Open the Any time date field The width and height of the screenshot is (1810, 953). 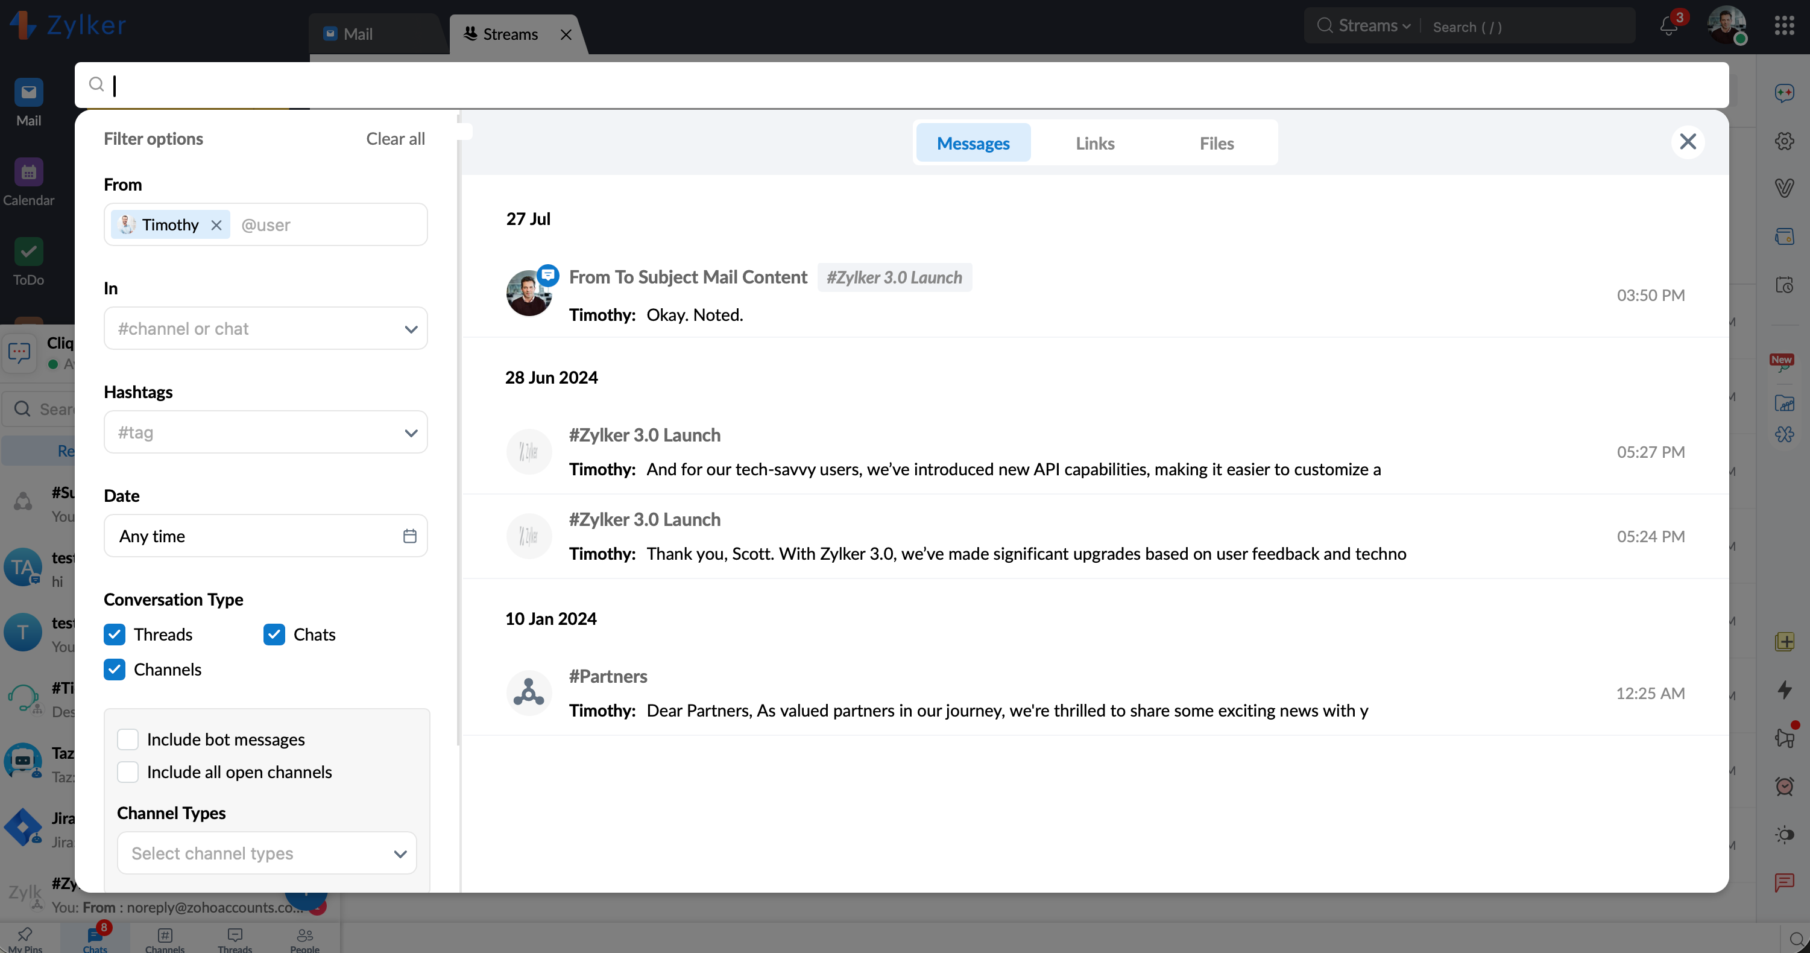[266, 536]
